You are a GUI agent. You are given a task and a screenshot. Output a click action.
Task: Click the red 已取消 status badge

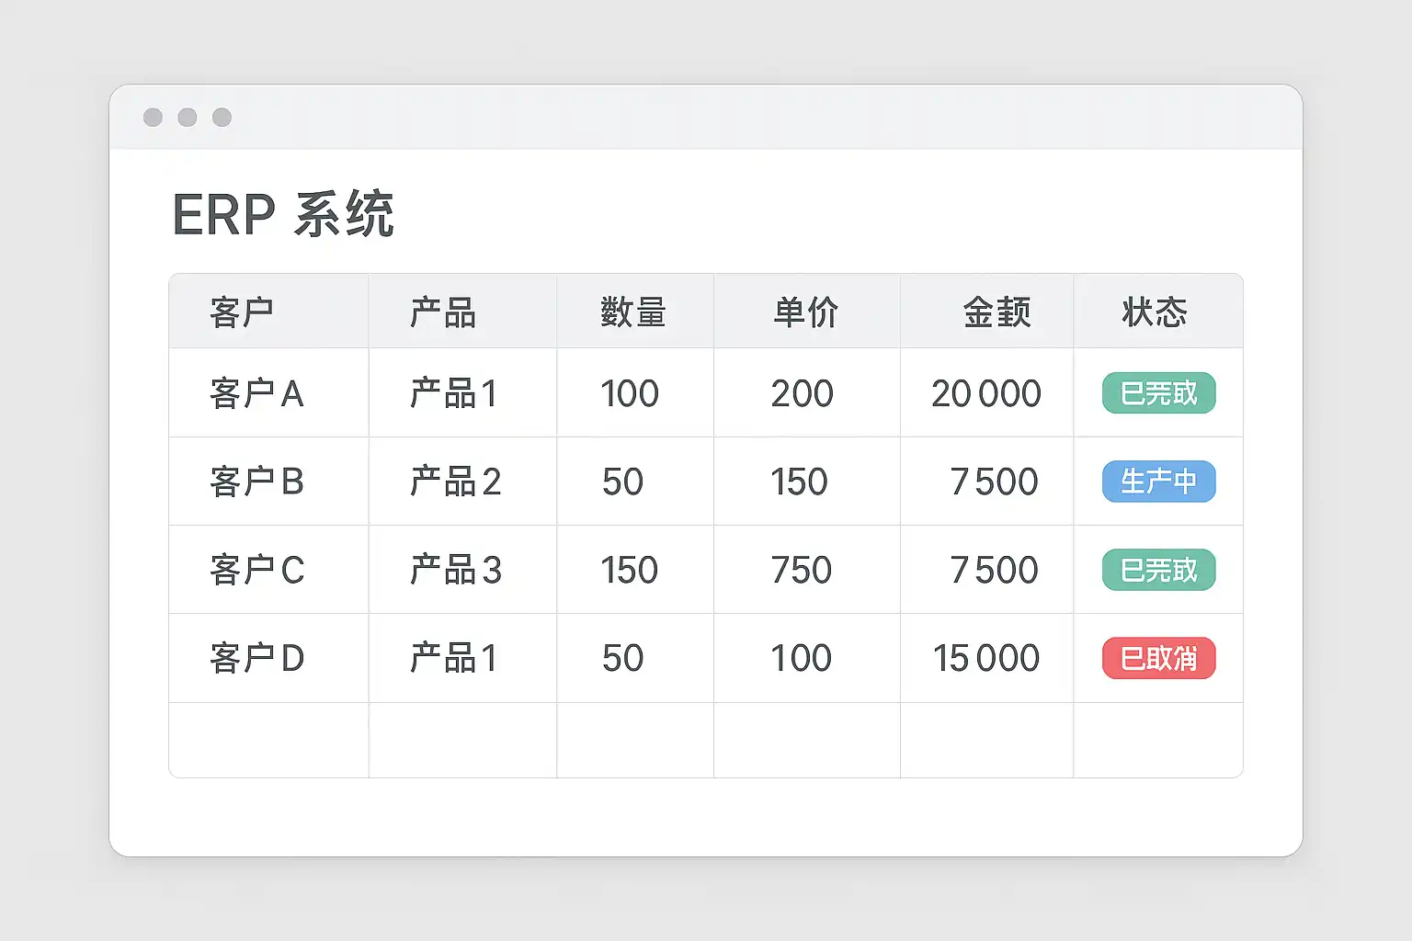pos(1158,658)
